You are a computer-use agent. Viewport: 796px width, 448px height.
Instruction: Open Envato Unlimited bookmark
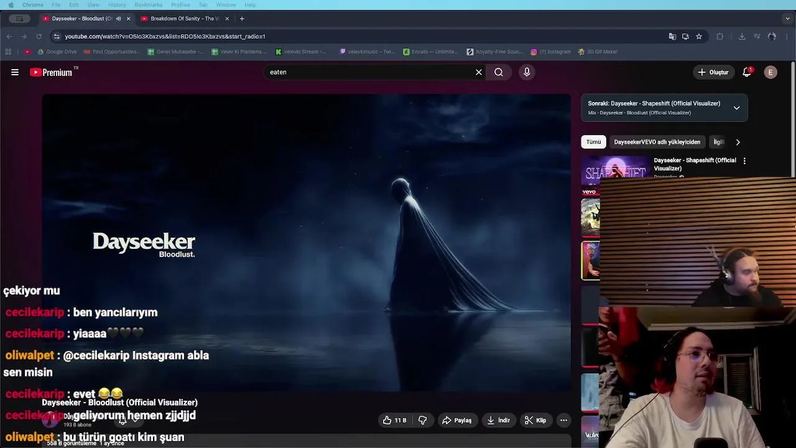click(430, 52)
